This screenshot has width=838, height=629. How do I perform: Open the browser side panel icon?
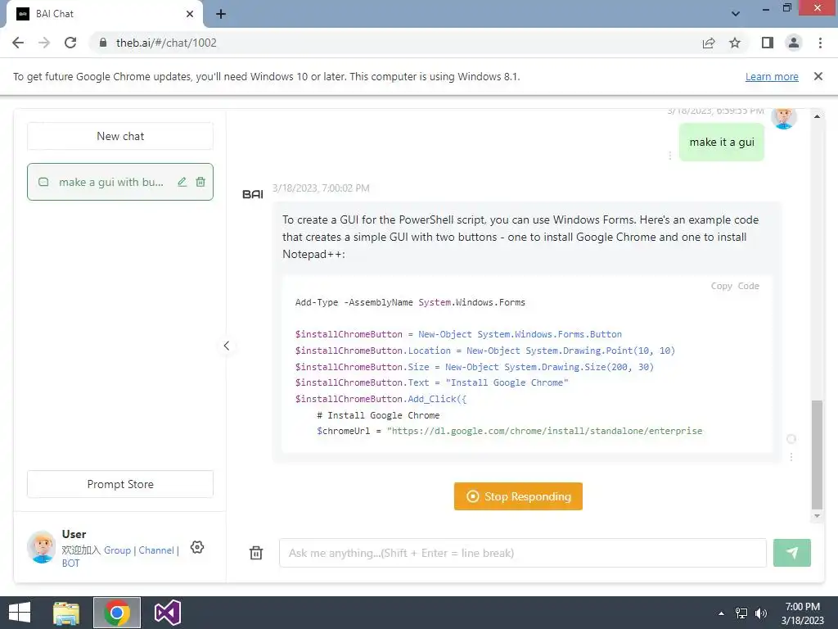[768, 43]
